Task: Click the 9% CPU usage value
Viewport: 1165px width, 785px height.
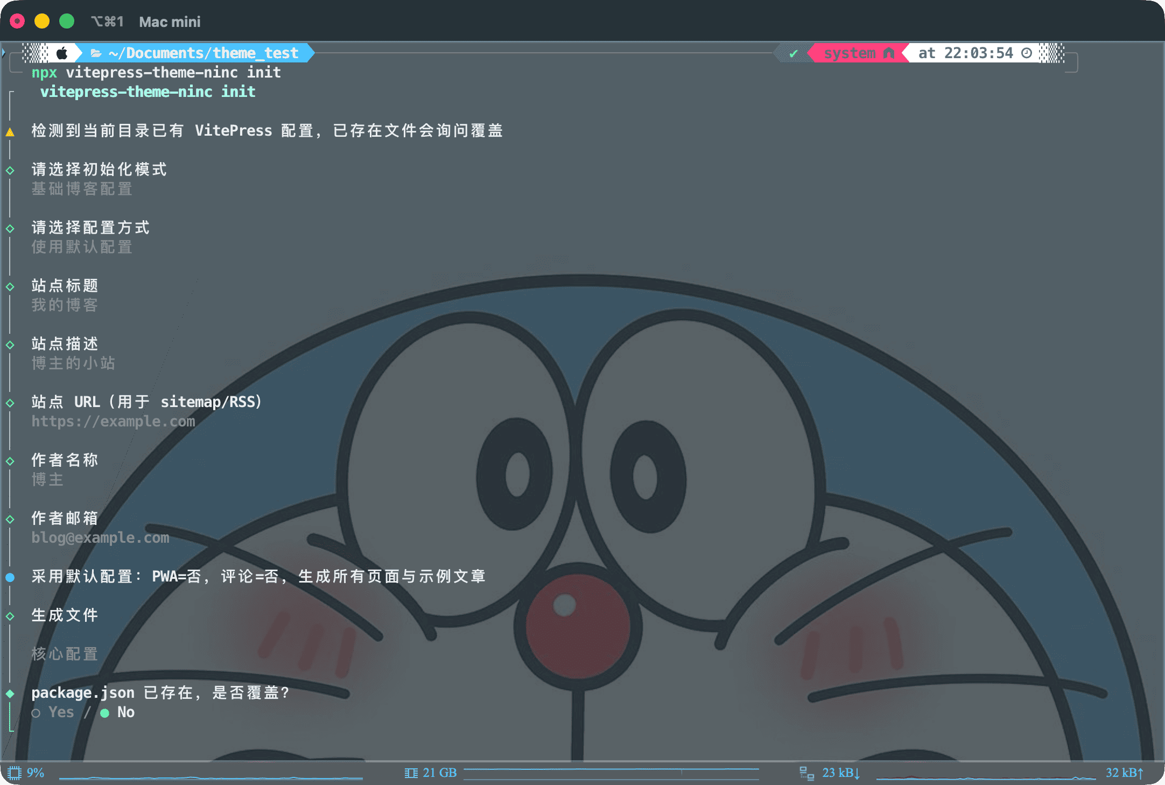Action: [36, 773]
